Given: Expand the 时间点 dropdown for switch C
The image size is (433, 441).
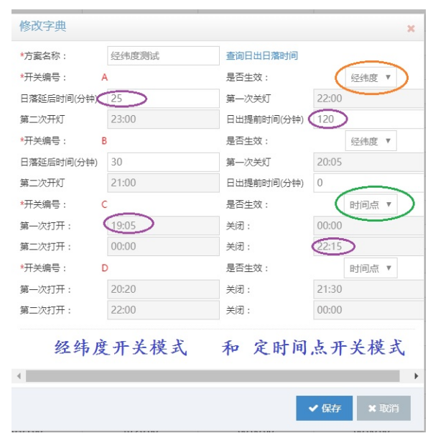Looking at the screenshot, I should pos(371,205).
